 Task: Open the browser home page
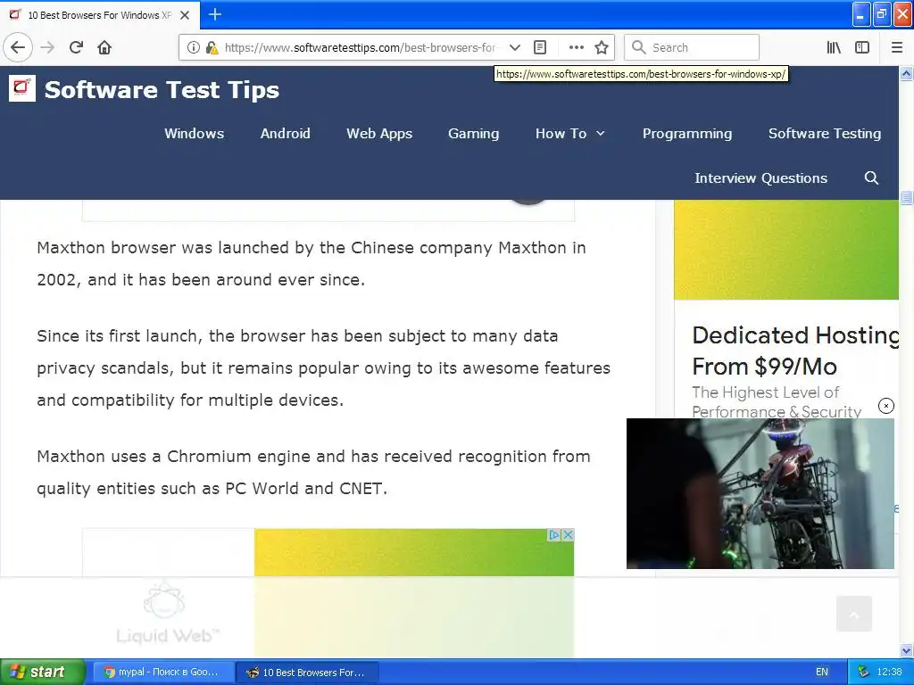[104, 48]
